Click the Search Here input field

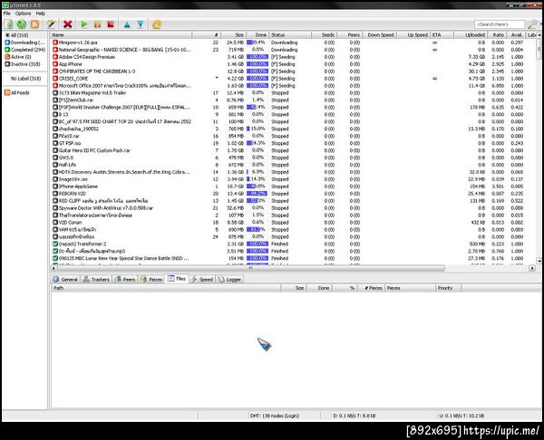[500, 24]
